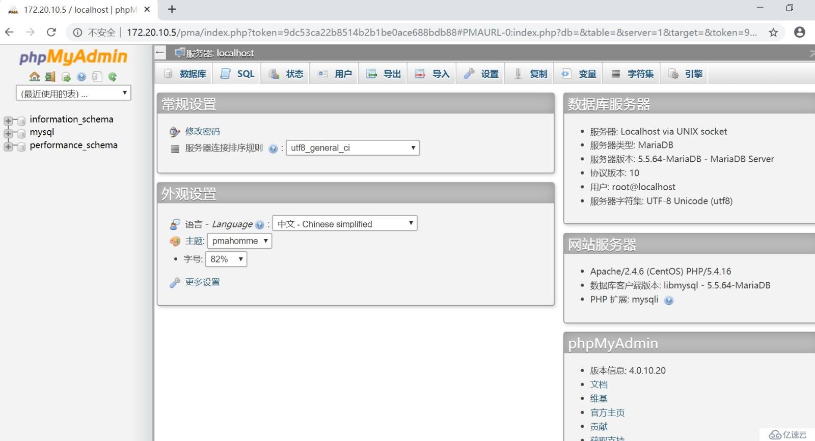The image size is (815, 441).
Task: Click the site info 不安全 icon
Action: click(77, 33)
